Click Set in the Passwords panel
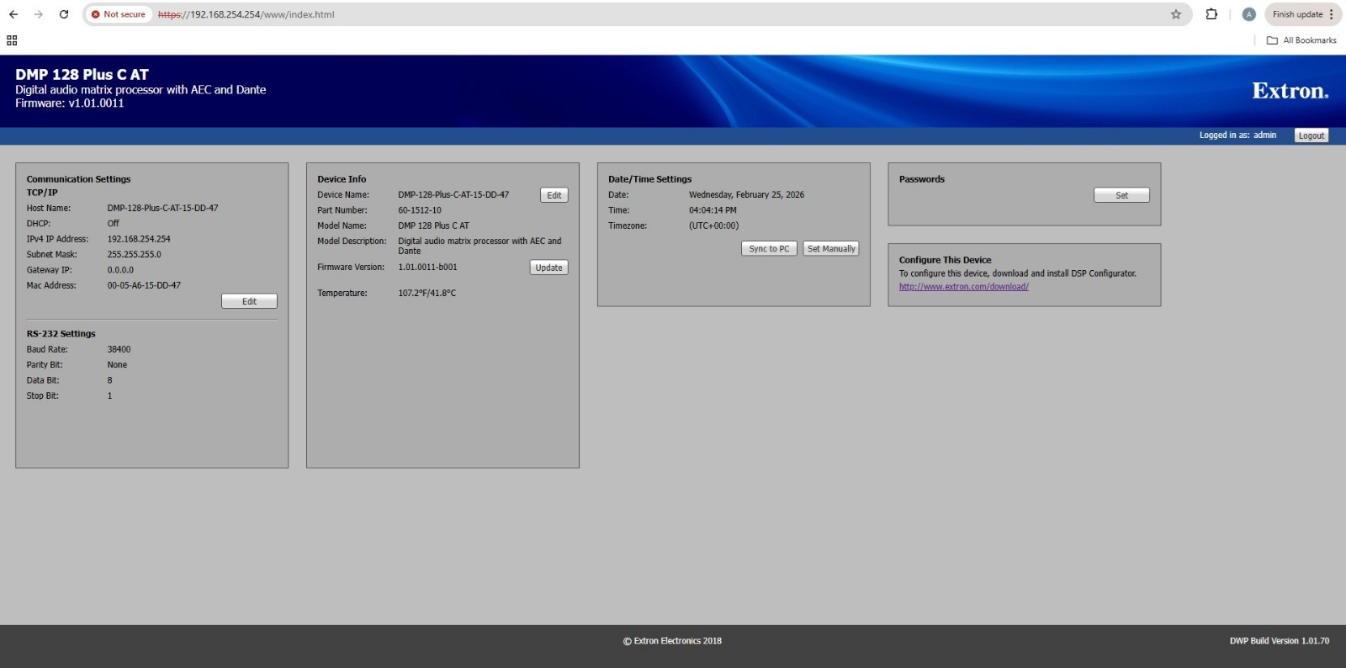Screen dimensions: 1346x668 [1121, 195]
